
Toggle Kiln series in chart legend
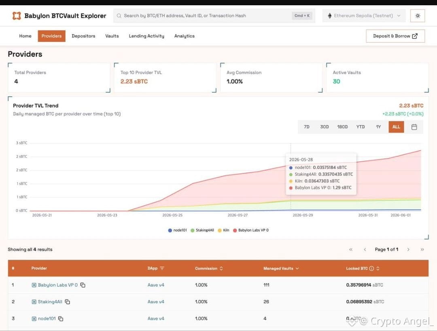(x=223, y=230)
